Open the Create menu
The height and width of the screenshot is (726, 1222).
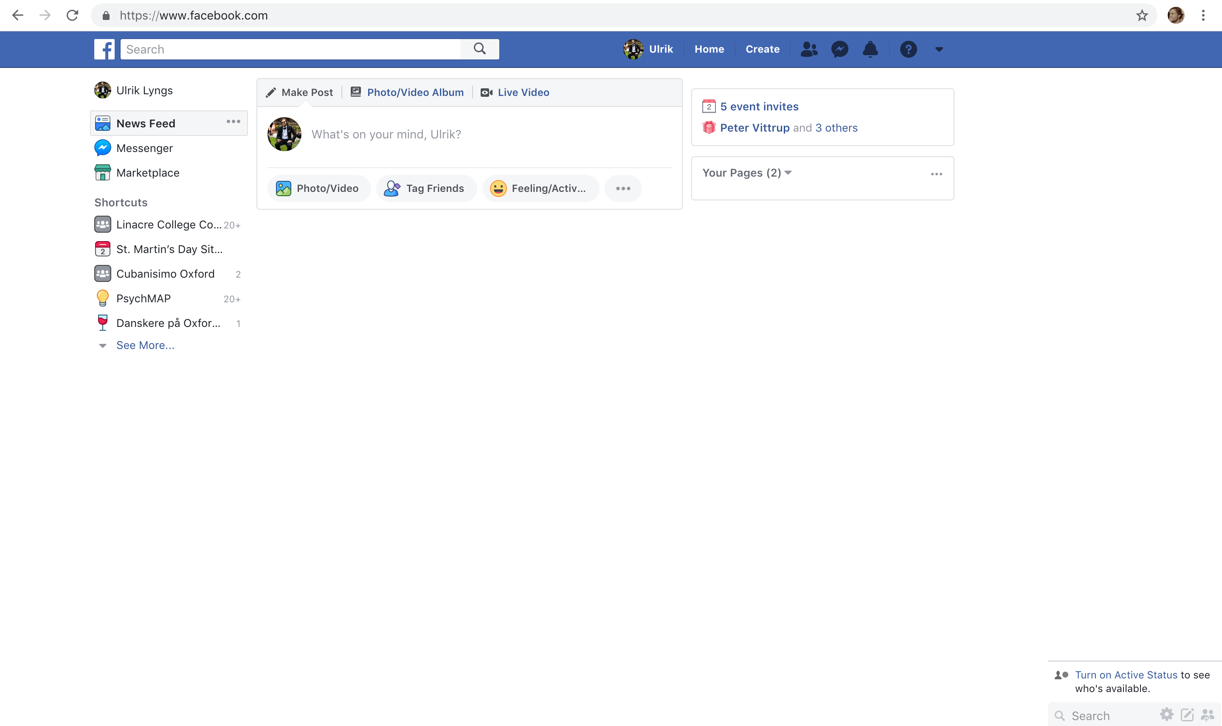pos(763,49)
